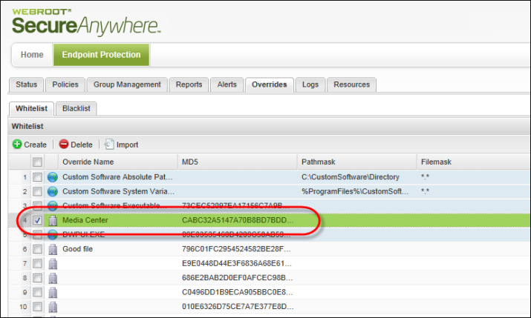The height and width of the screenshot is (318, 531).
Task: Switch to the Status tab
Action: (x=26, y=85)
